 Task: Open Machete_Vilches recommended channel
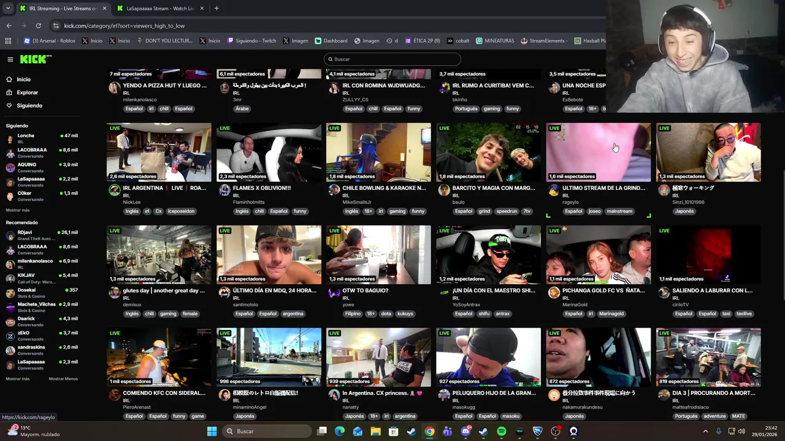42,307
